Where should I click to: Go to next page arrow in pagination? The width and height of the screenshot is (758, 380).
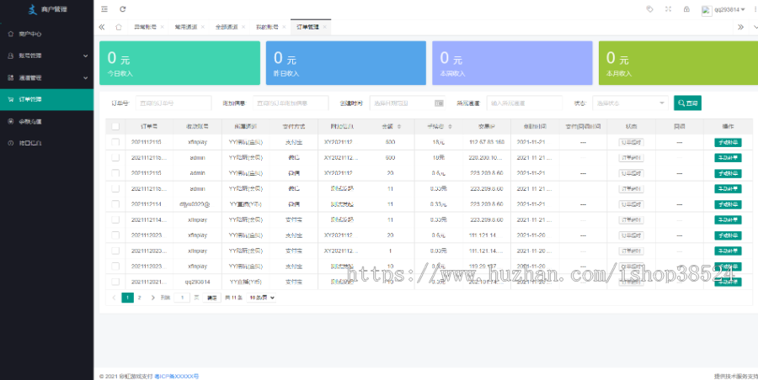pyautogui.click(x=152, y=298)
